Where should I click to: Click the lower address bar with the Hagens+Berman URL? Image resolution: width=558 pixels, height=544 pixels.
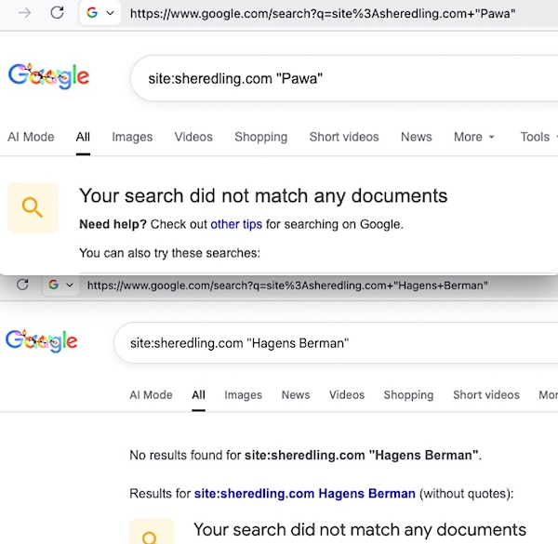click(x=286, y=285)
